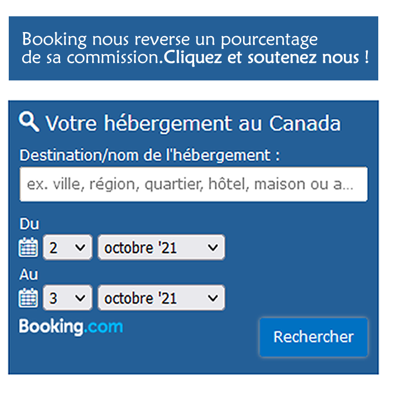Click the "Booking nous reverse un pourcentage" banner line
Image resolution: width=408 pixels, height=408 pixels.
coord(170,40)
